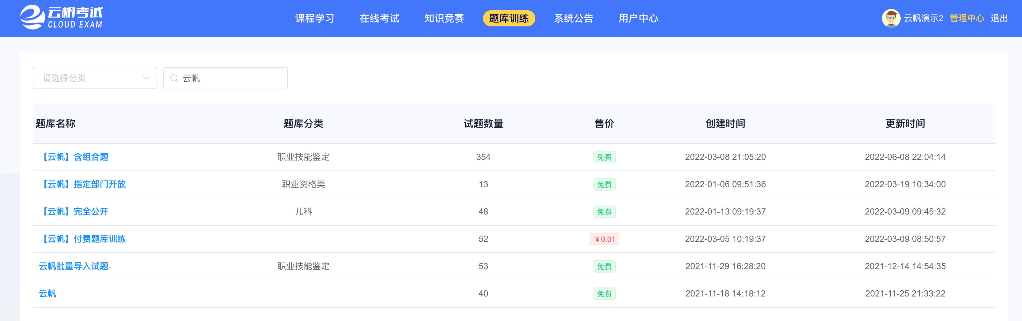Open 【云帆】付费题库训练 question bank

click(82, 239)
